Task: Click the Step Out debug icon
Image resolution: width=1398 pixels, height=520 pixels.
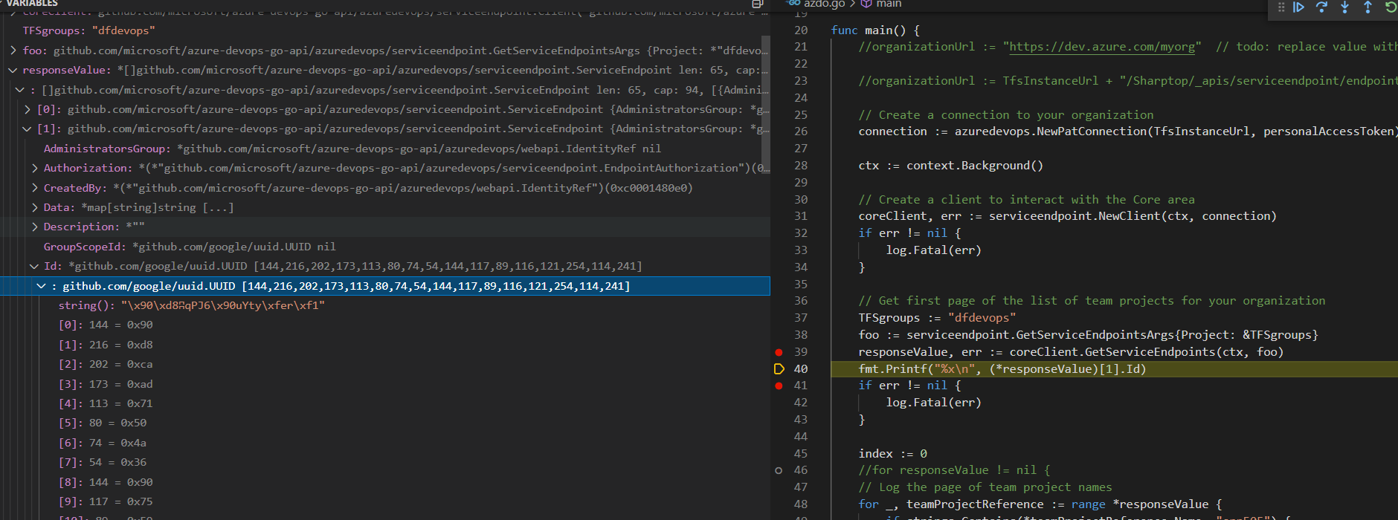Action: (1368, 7)
